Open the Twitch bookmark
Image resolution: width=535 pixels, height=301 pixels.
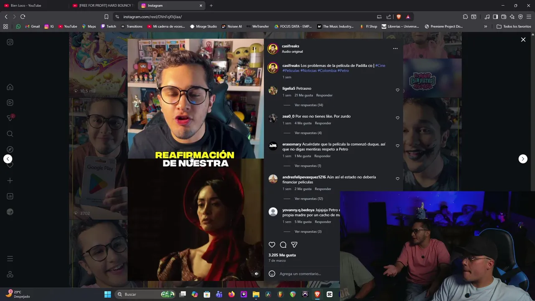(x=108, y=26)
